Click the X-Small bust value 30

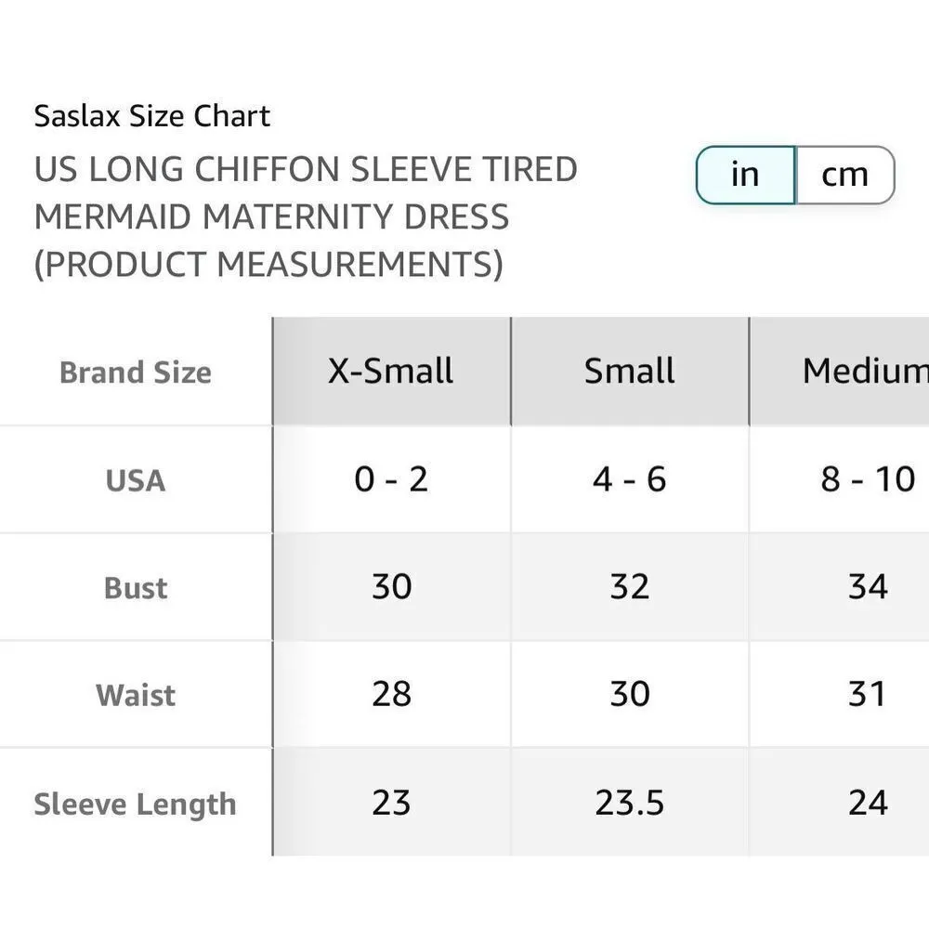coord(390,587)
